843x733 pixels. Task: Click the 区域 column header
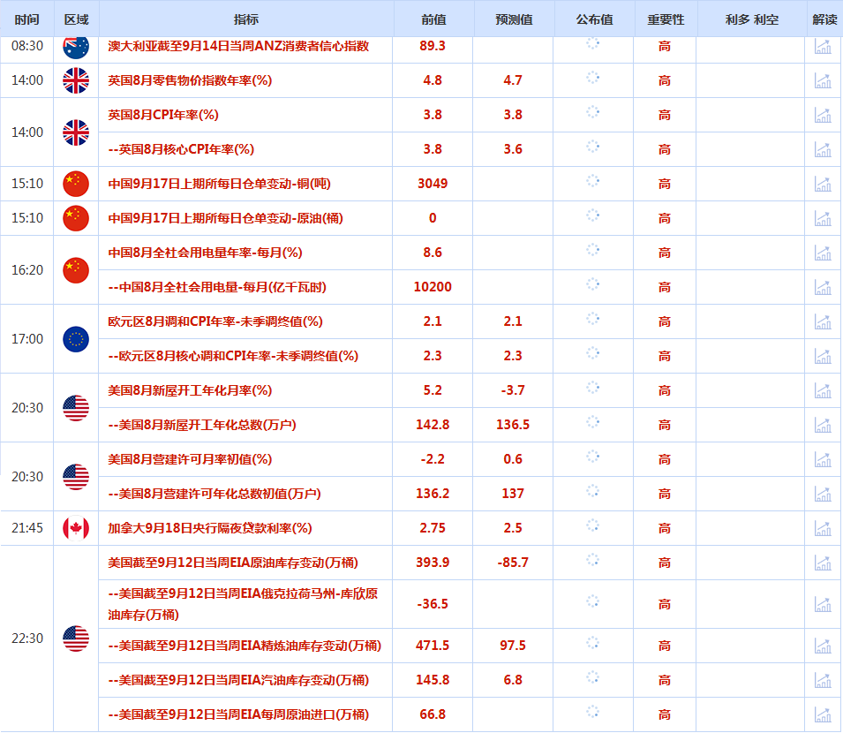(76, 19)
